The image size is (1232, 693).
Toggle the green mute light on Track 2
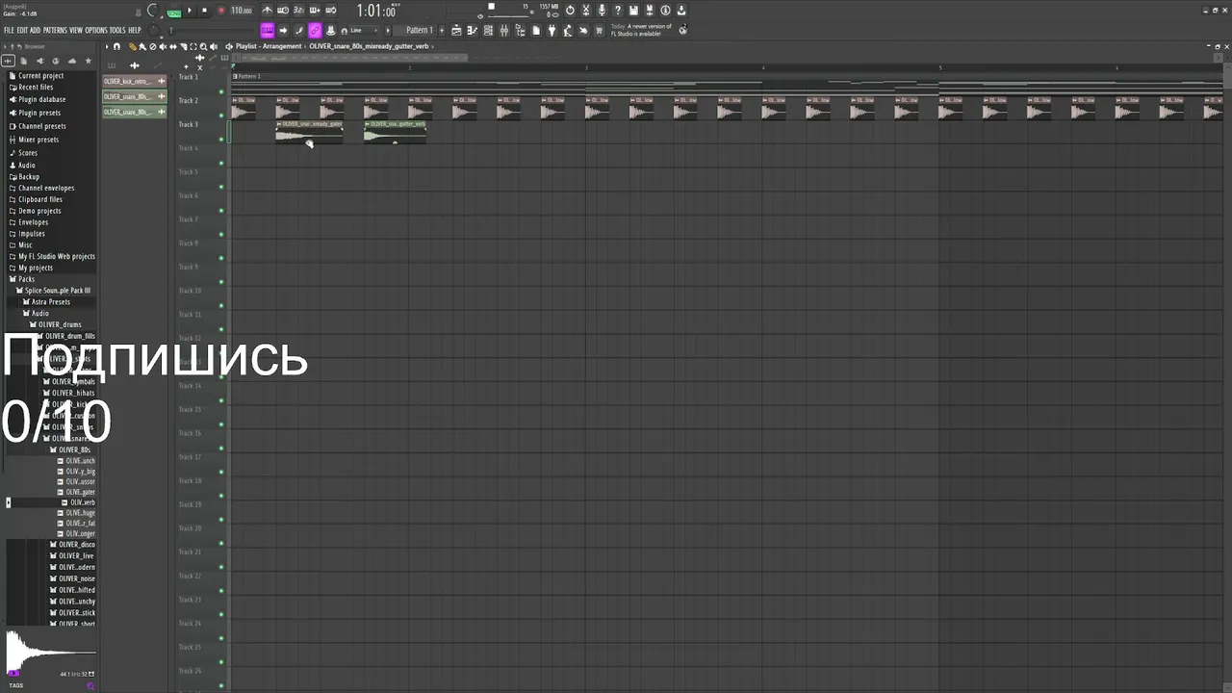(221, 115)
